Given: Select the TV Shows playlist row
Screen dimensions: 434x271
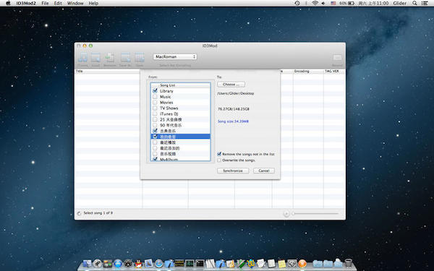Looking at the screenshot, I should click(180, 108).
